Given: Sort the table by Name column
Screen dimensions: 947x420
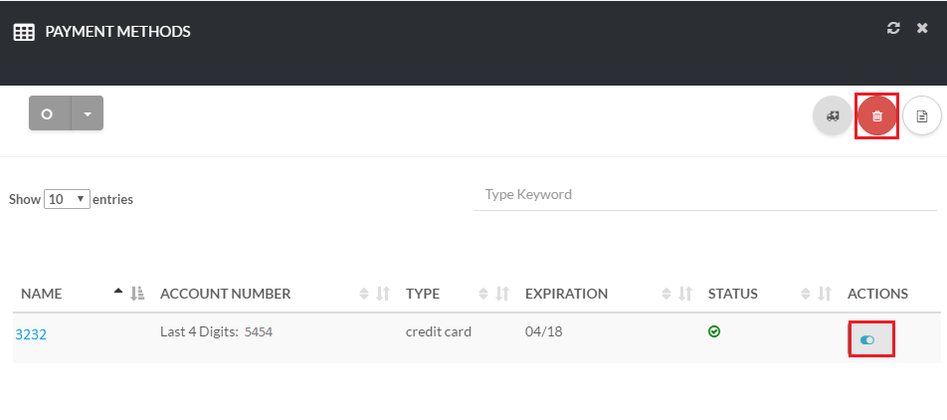Looking at the screenshot, I should 42,294.
